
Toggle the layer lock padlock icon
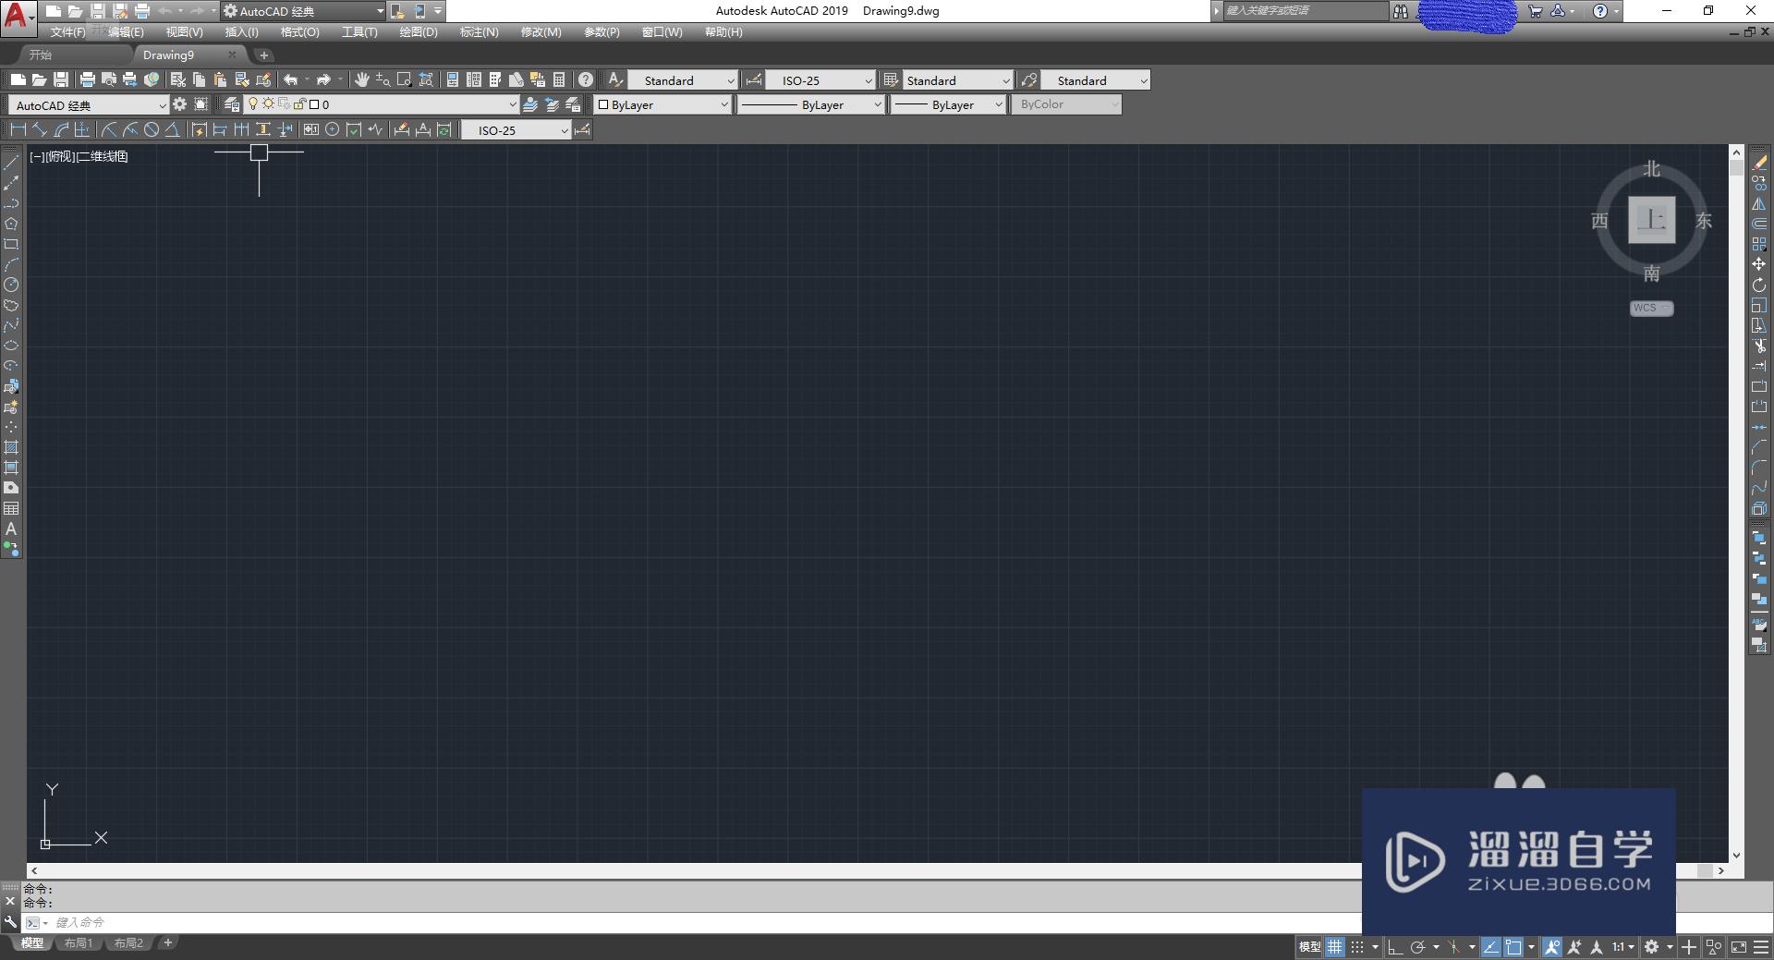point(298,103)
